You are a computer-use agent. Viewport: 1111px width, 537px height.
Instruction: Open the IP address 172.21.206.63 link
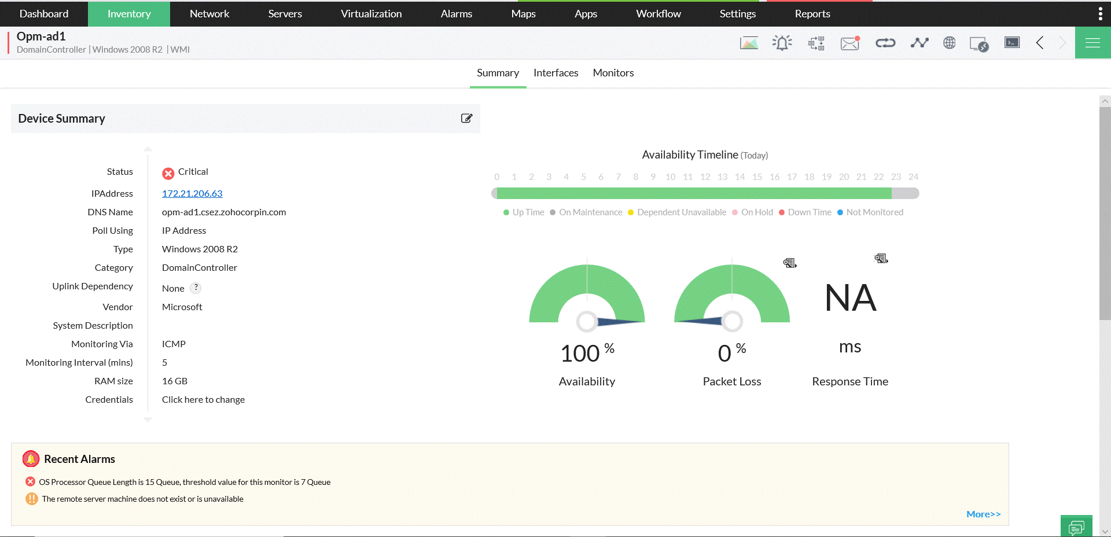192,193
